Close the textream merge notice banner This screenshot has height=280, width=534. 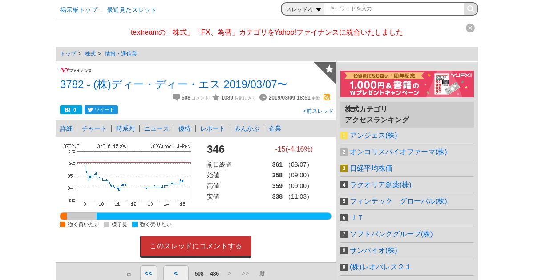click(470, 28)
